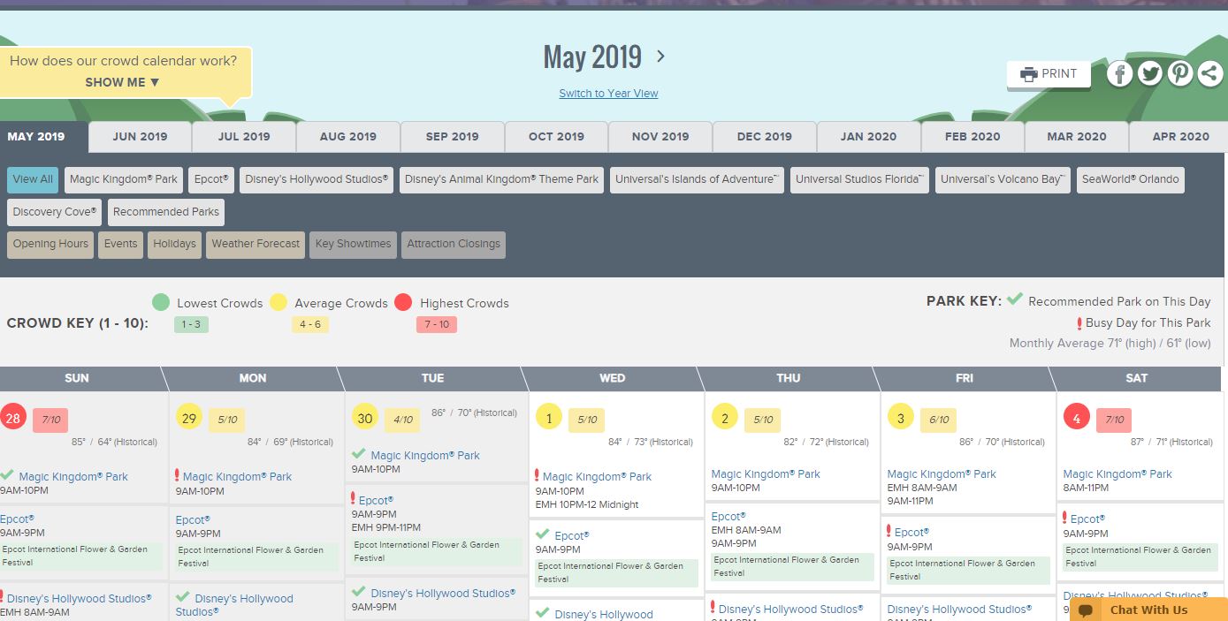Filter calendar by Universal's Volcano Bay
This screenshot has height=621, width=1228.
pos(1002,179)
